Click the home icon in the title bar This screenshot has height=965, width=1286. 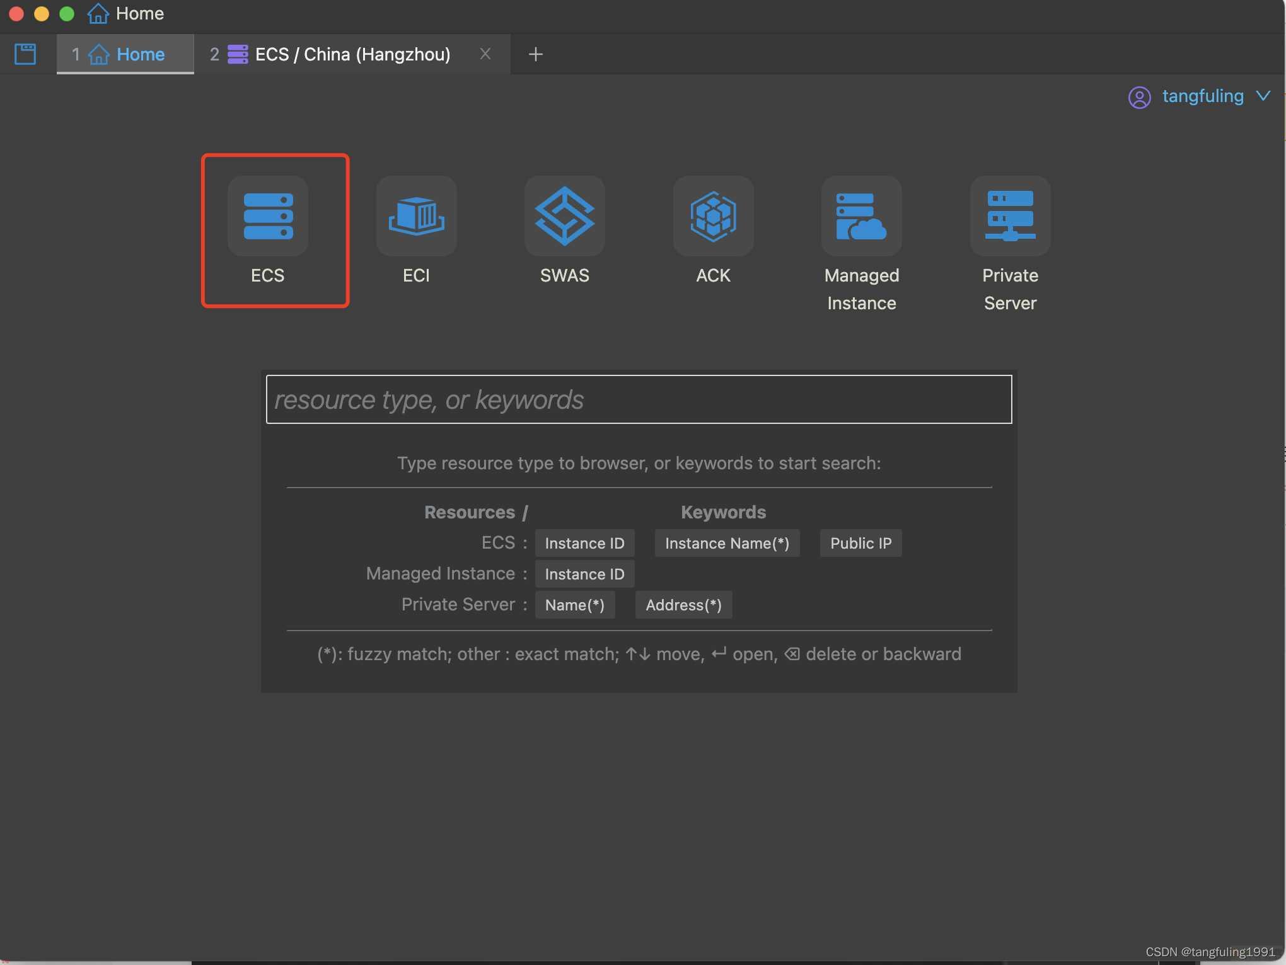98,13
